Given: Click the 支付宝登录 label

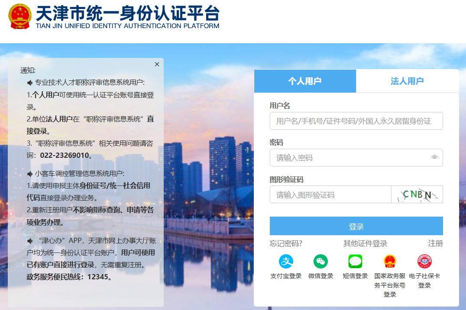Looking at the screenshot, I should click(286, 276).
